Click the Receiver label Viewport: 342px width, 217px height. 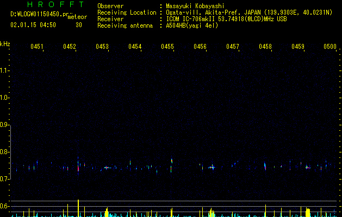pyautogui.click(x=110, y=19)
